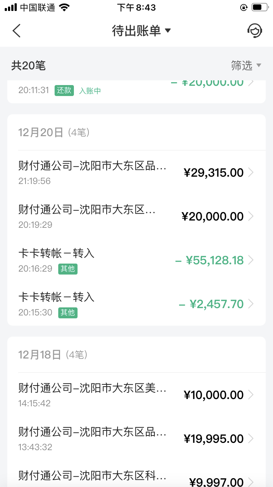Tap chevron beside ¥20,000.00 payment at 20:19:29
This screenshot has height=487, width=273.
(250, 216)
